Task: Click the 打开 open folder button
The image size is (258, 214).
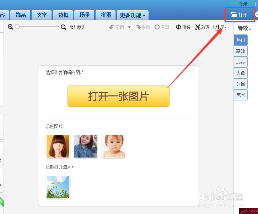Action: pos(238,15)
